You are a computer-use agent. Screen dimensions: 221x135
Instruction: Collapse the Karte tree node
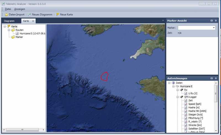pos(5,26)
